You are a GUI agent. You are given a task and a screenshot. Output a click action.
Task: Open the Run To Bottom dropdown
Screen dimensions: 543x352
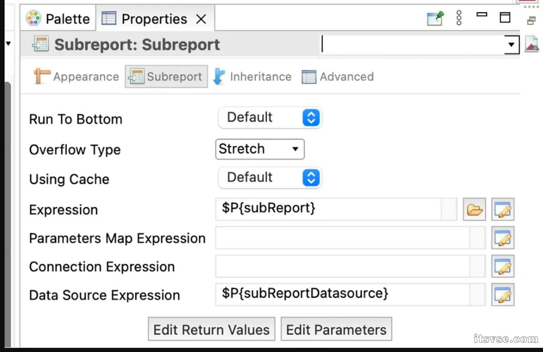[x=270, y=118]
